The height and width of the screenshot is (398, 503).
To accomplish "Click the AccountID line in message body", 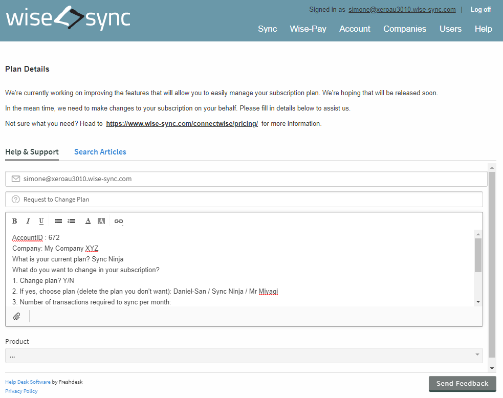I will tap(36, 238).
